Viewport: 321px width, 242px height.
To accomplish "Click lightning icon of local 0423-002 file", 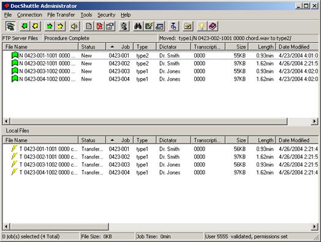I will click(14, 156).
